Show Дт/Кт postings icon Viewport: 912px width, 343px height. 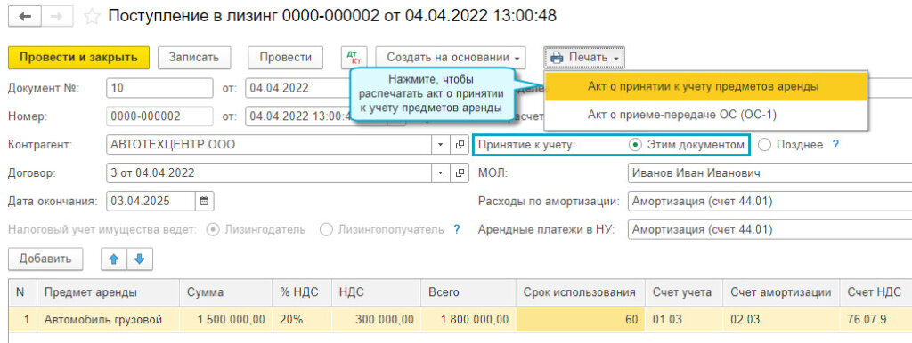[354, 58]
